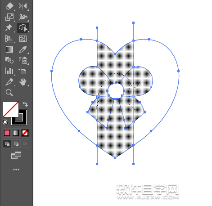Select the Gradient tool
The image size is (212, 206).
coord(9,49)
